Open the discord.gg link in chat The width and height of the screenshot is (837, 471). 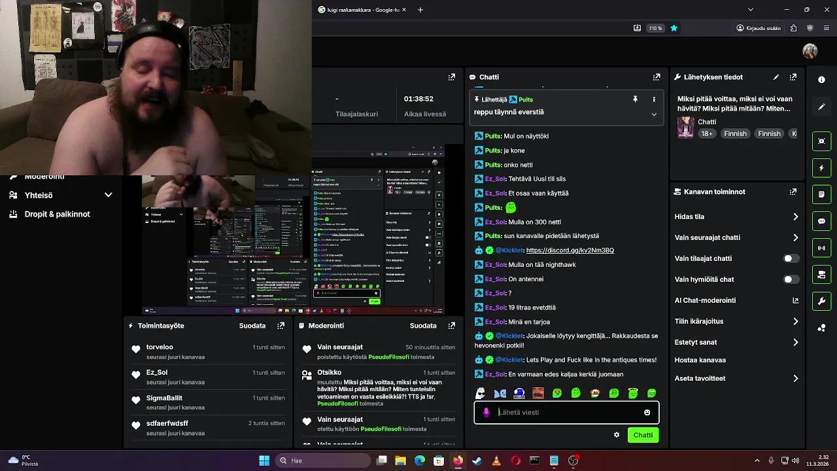point(570,250)
